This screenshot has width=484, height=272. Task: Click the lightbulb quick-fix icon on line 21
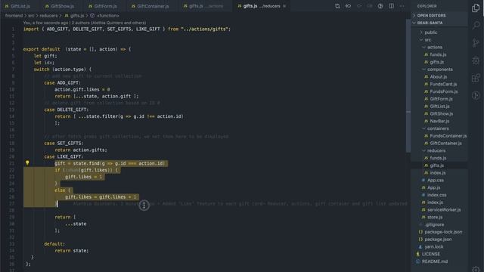click(27, 163)
